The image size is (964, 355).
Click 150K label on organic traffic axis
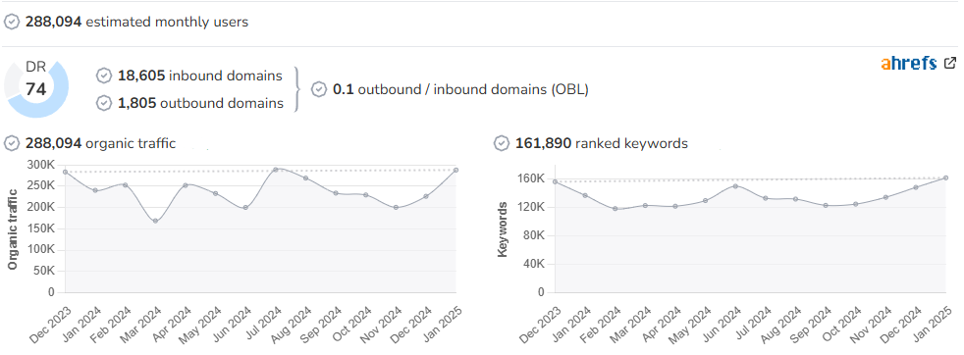coord(40,228)
